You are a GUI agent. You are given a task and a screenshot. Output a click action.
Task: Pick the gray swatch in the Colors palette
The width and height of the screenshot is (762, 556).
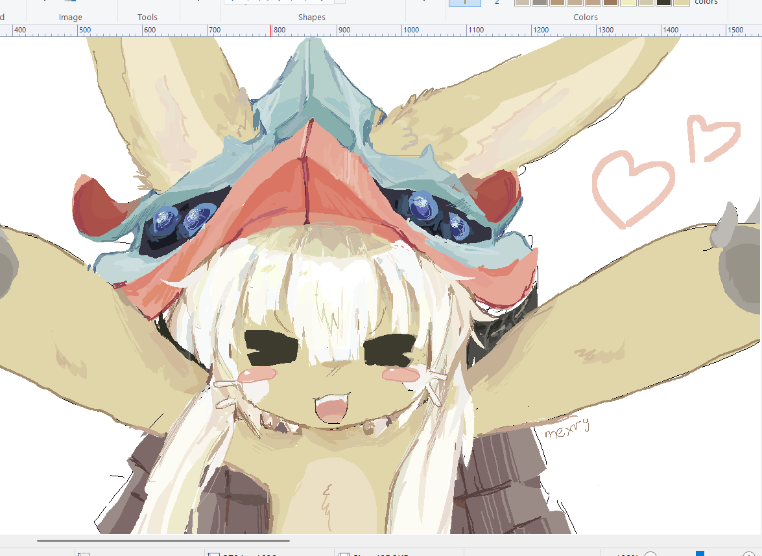pyautogui.click(x=540, y=2)
